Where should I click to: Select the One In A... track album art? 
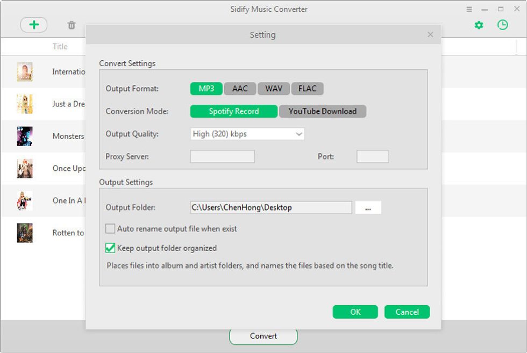pyautogui.click(x=25, y=200)
